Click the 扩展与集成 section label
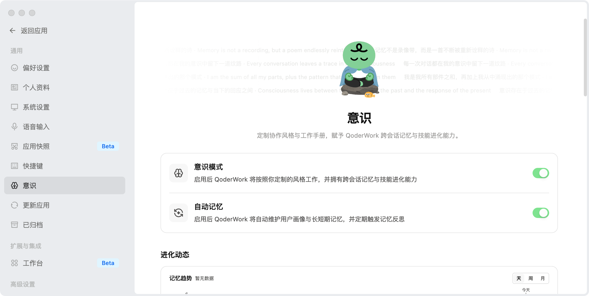Screen dimensions: 589x296 [x=26, y=246]
